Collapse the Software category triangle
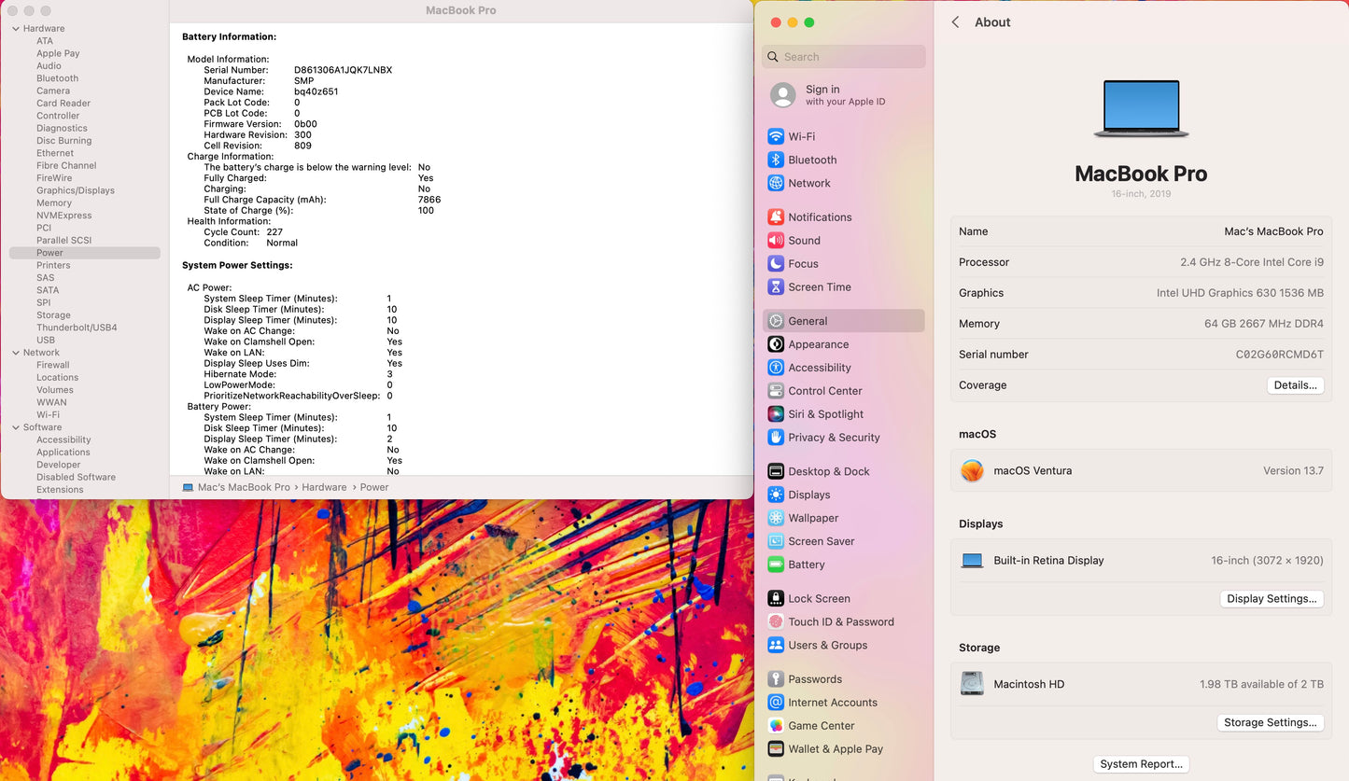Image resolution: width=1349 pixels, height=781 pixels. [x=15, y=427]
